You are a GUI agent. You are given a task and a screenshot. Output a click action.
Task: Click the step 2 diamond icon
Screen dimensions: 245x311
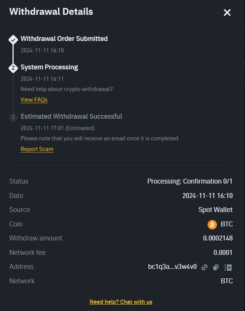(x=13, y=68)
